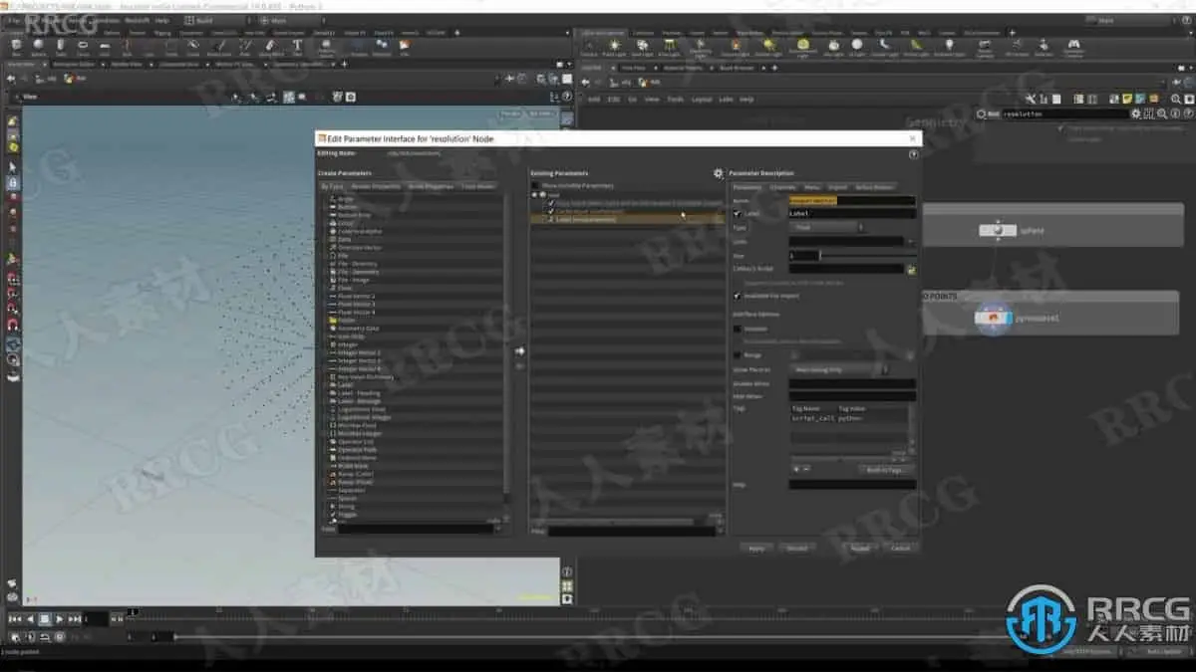1196x672 pixels.
Task: Toggle Show Invisible Parameters checkbox
Action: coord(535,185)
